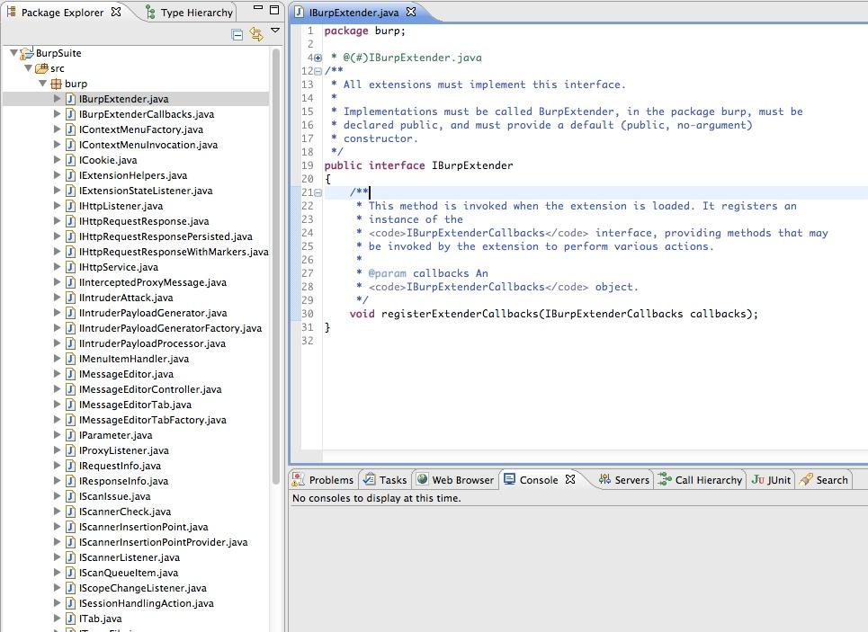Viewport: 868px width, 632px height.
Task: Expand the folded header comment on line 4
Action: (318, 58)
